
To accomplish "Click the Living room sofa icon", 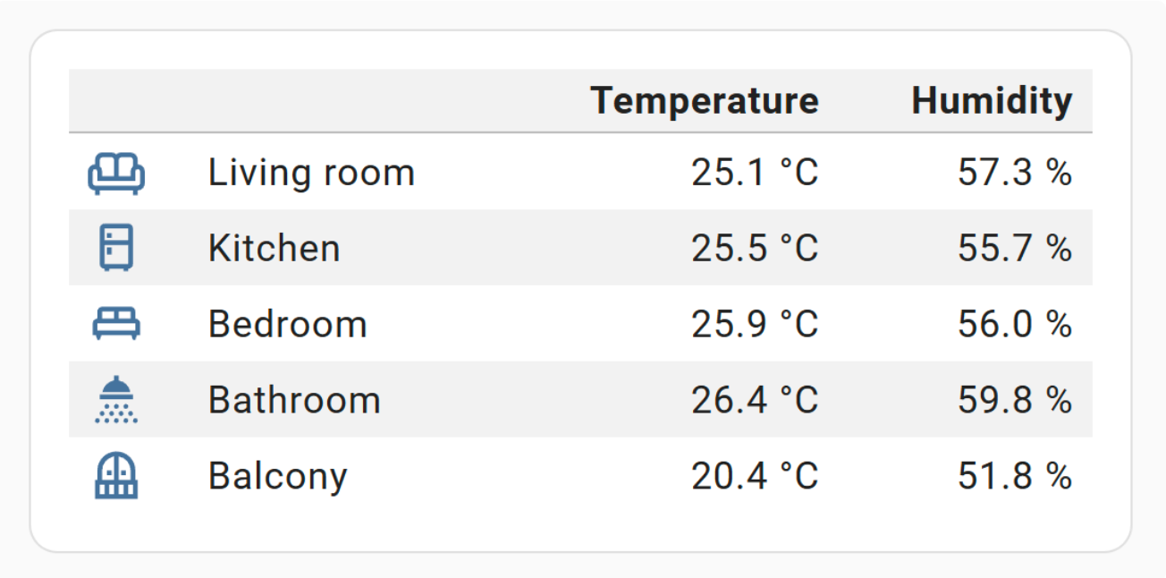I will [116, 174].
